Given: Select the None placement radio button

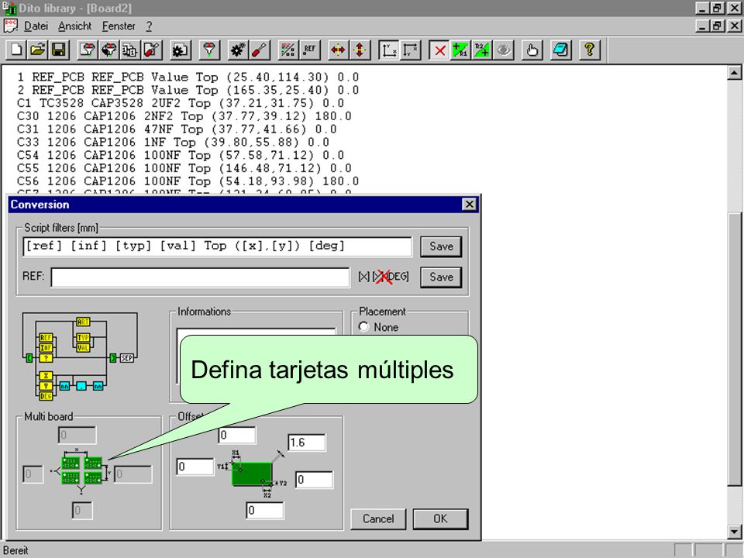Looking at the screenshot, I should 363,327.
